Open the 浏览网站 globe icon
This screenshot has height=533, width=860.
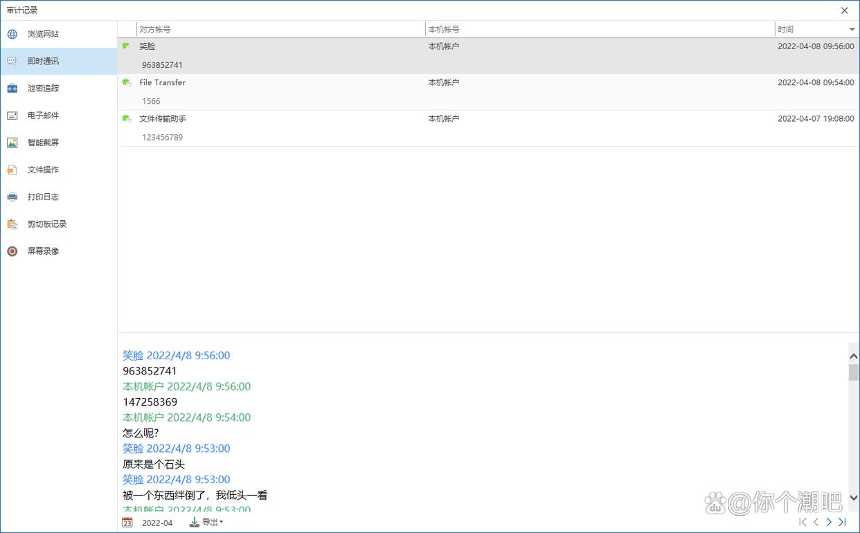[12, 34]
